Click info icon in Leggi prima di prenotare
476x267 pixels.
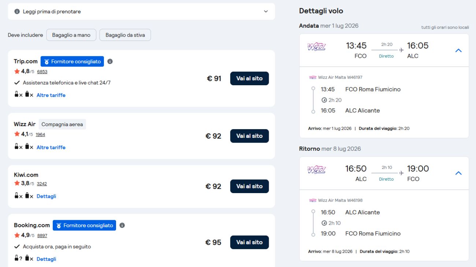coord(17,12)
